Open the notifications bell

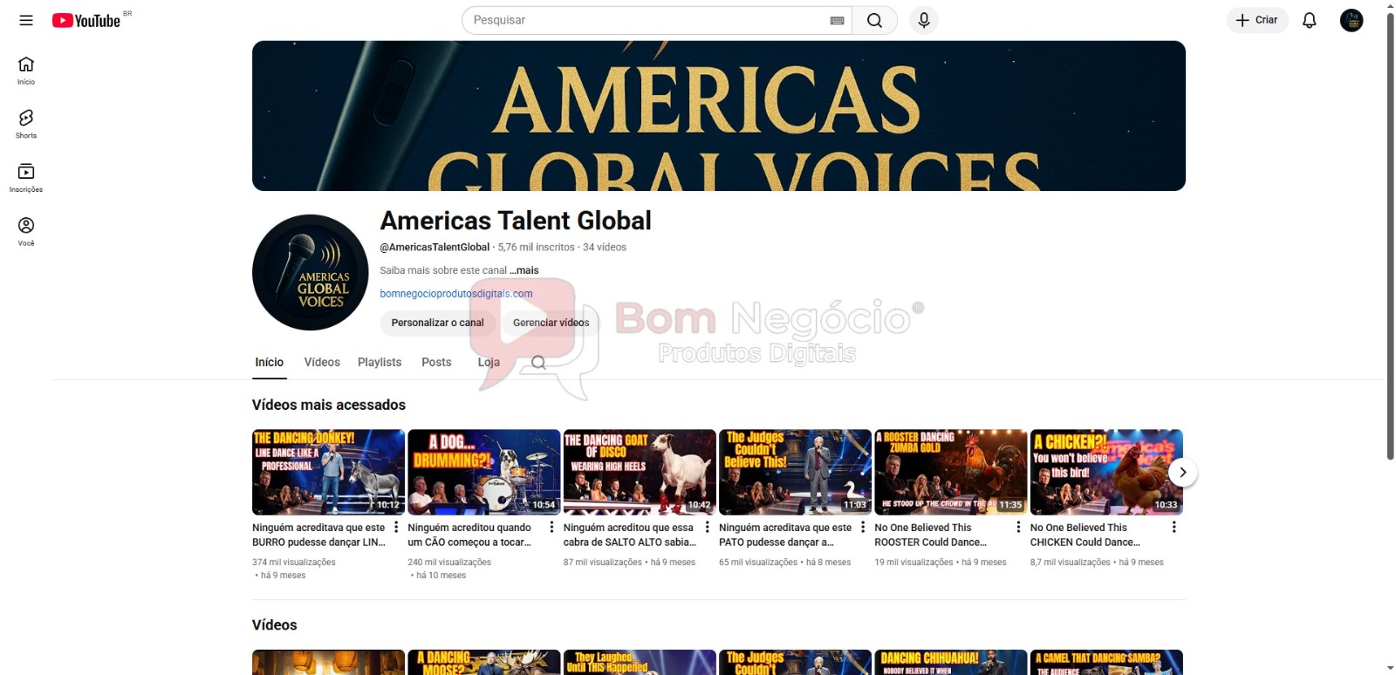pos(1309,20)
